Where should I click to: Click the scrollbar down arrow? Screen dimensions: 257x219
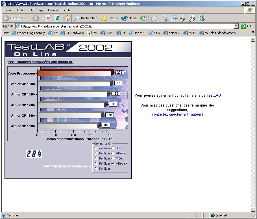253,209
